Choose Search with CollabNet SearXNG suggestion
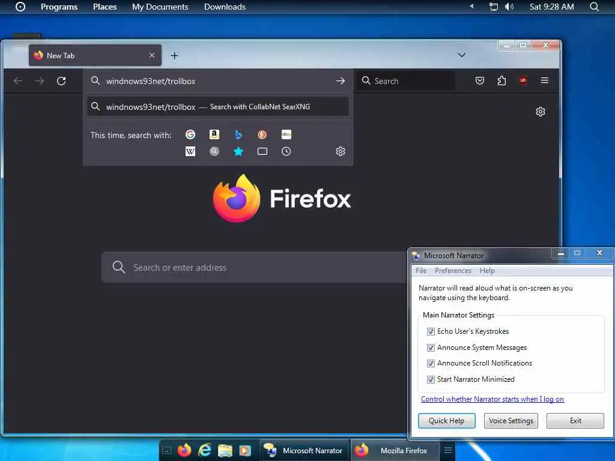The height and width of the screenshot is (461, 615). point(217,107)
